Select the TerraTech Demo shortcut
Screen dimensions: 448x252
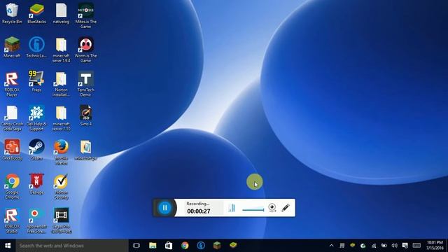tap(85, 84)
